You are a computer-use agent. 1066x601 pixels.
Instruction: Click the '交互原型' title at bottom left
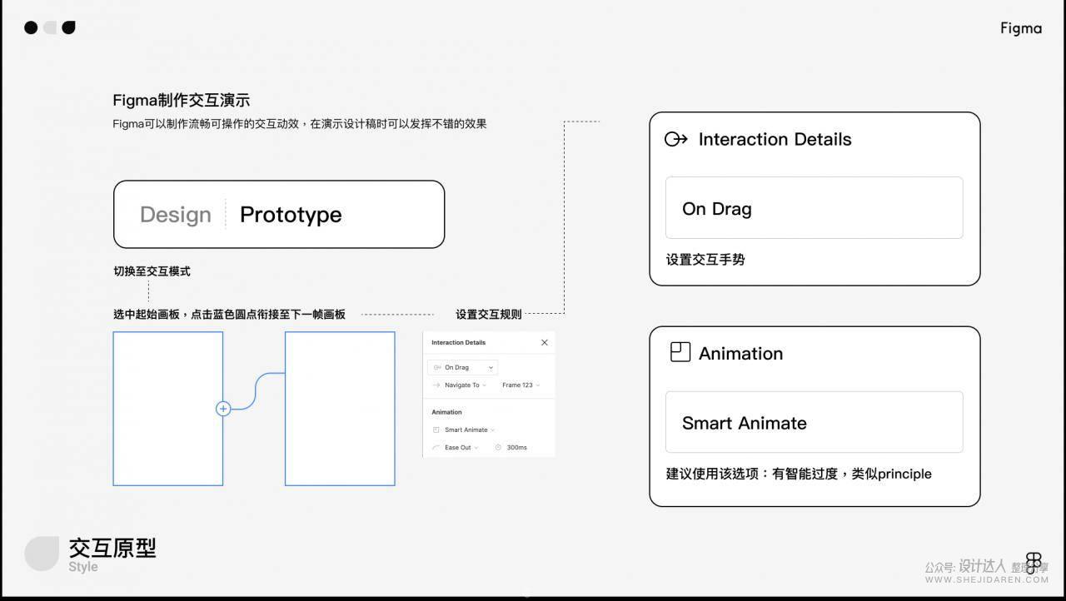(112, 548)
